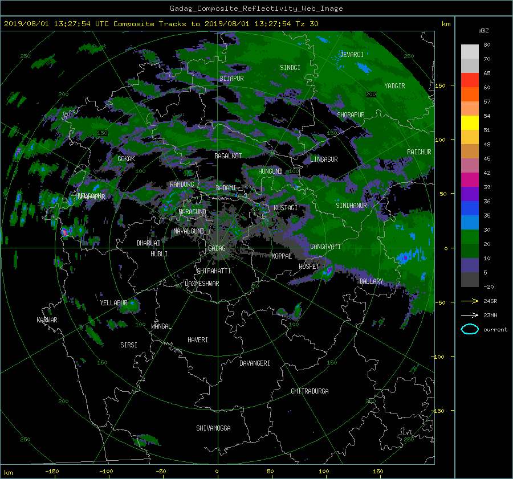Click the HUNGUND city label
Screen dimensions: 513x479
270,171
